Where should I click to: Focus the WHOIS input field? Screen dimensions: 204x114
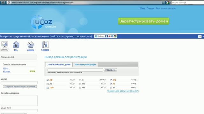[19, 83]
